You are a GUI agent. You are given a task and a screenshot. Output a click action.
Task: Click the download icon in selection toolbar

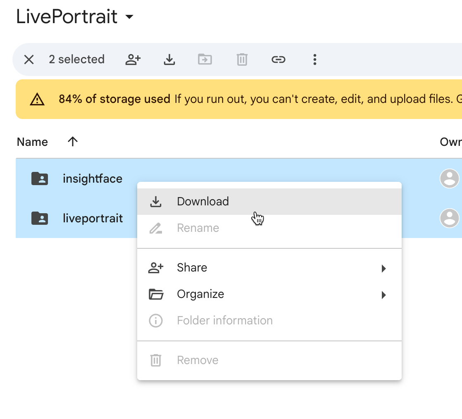tap(169, 60)
